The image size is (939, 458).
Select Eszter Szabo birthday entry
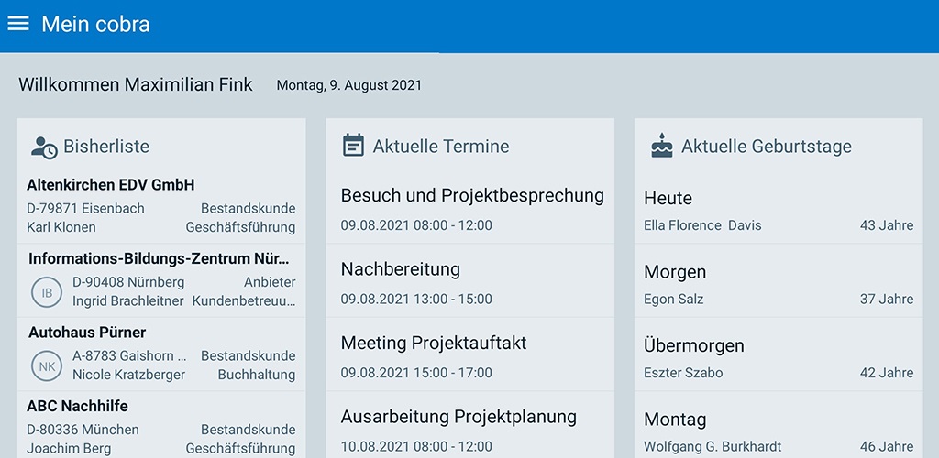tap(779, 354)
